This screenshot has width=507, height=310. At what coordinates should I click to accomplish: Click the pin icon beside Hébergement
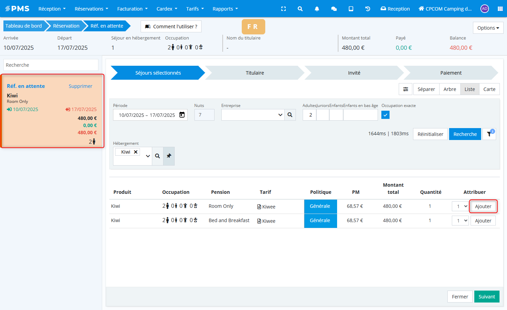169,156
